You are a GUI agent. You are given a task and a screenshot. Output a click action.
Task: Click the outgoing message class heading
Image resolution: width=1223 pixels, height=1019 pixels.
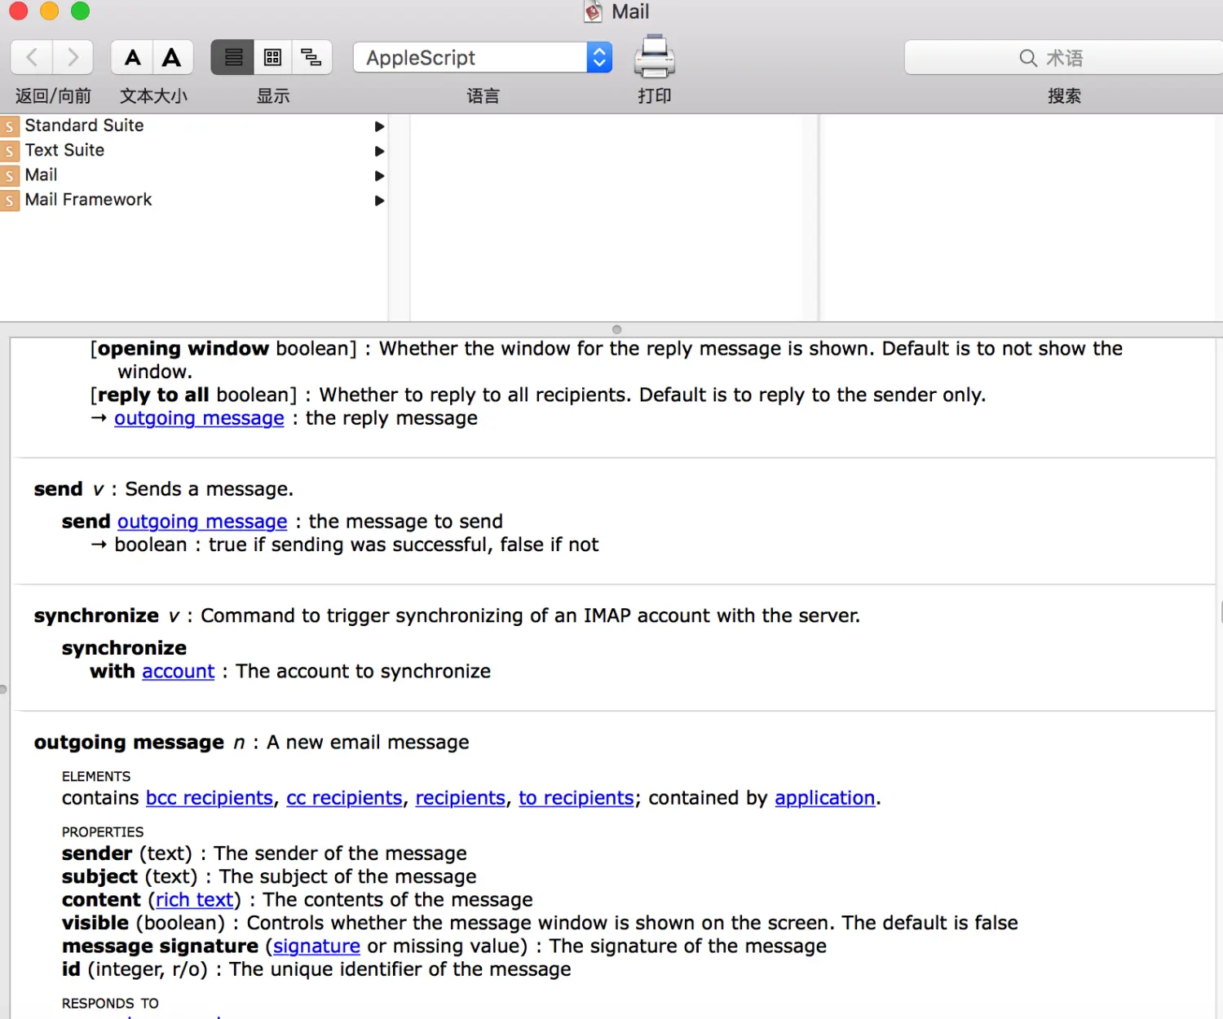tap(251, 743)
